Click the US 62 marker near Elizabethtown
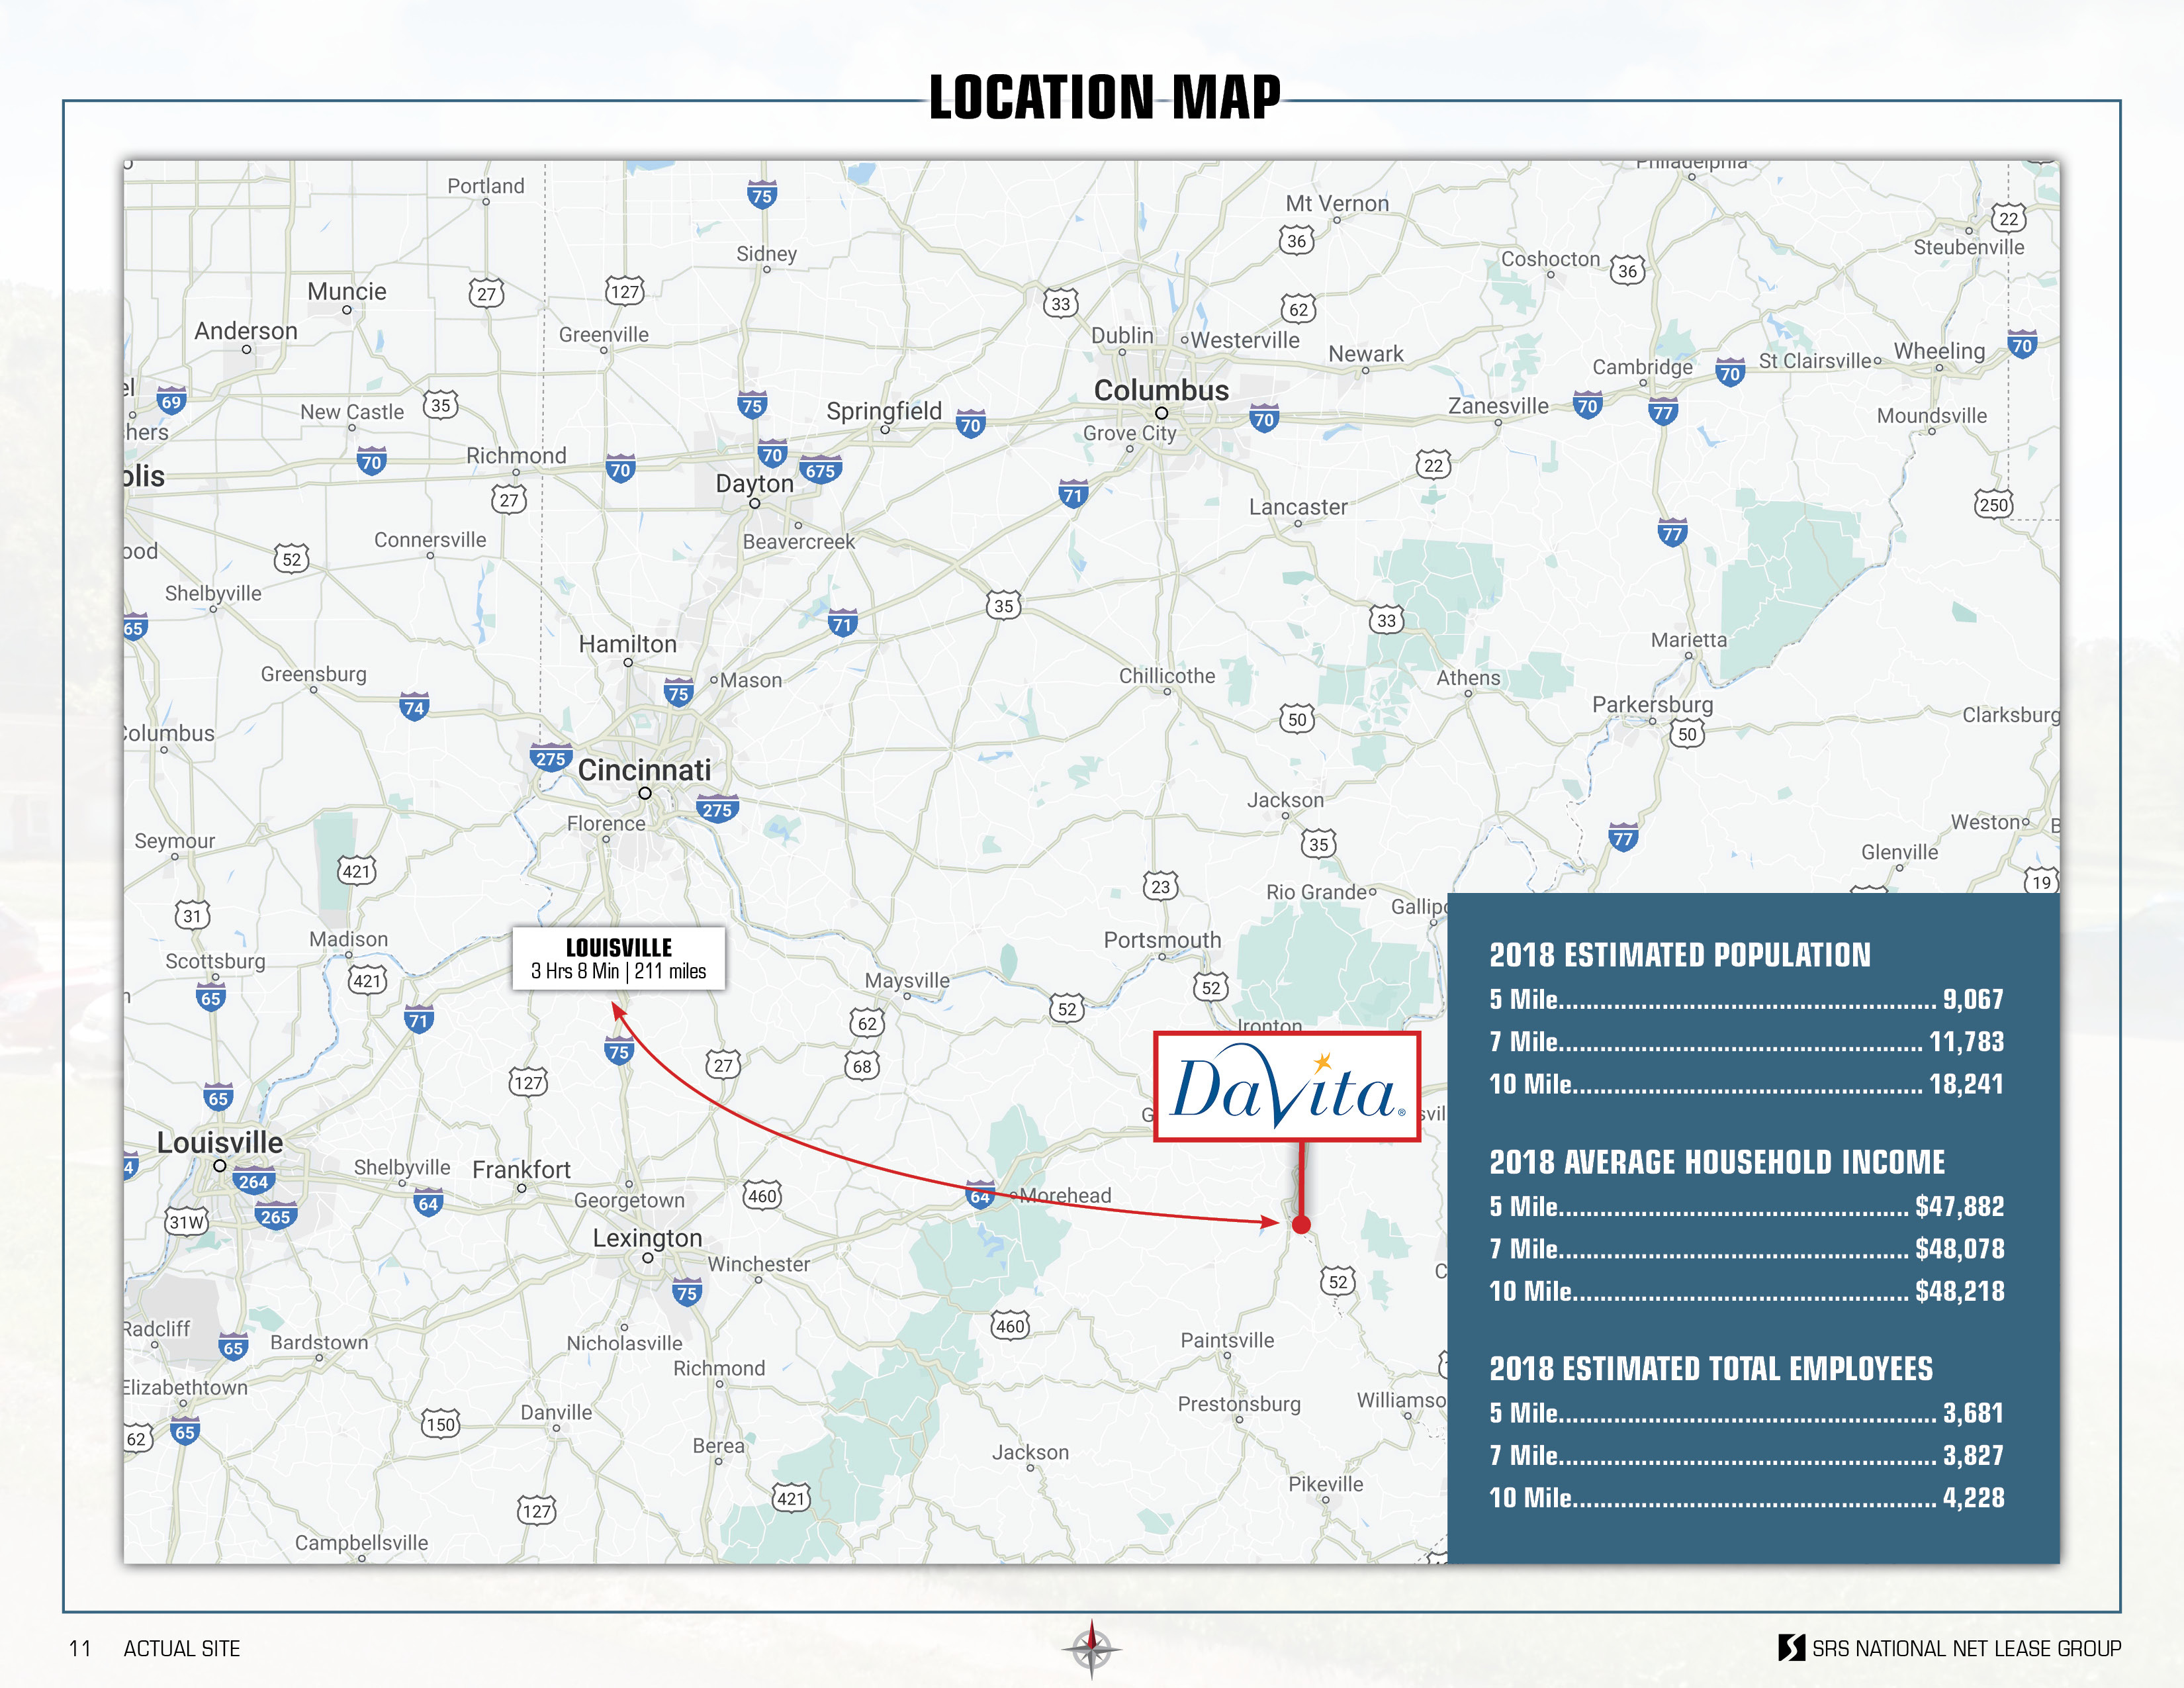The height and width of the screenshot is (1688, 2184). tap(137, 1439)
